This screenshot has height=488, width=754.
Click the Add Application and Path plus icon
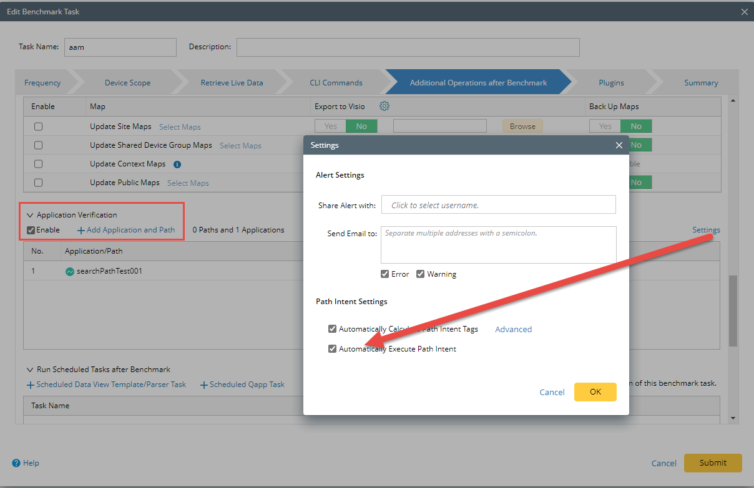(x=82, y=230)
